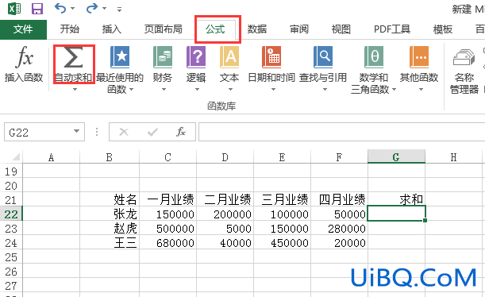Click inside the formula bar input
Image resolution: width=485 pixels, height=297 pixels.
tap(341, 132)
